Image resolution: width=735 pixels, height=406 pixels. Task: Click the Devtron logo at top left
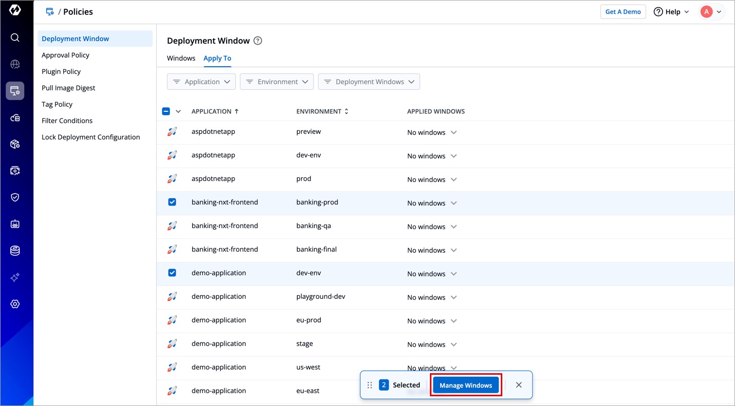pos(15,10)
